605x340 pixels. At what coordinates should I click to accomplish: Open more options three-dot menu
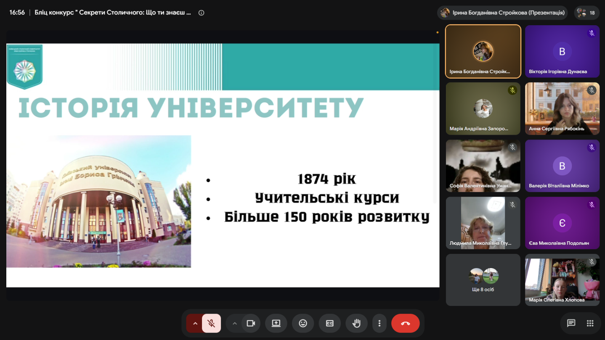pyautogui.click(x=379, y=323)
